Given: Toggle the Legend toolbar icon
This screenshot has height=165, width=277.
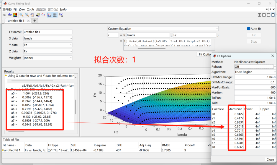Looking at the screenshot, I should pos(49,15).
